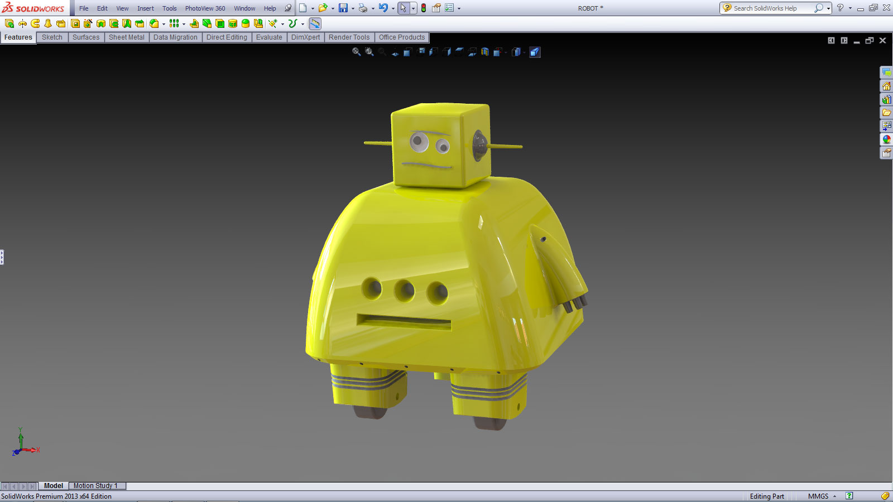Viewport: 893px width, 502px height.
Task: Switch to the Surfaces tab
Action: click(86, 37)
